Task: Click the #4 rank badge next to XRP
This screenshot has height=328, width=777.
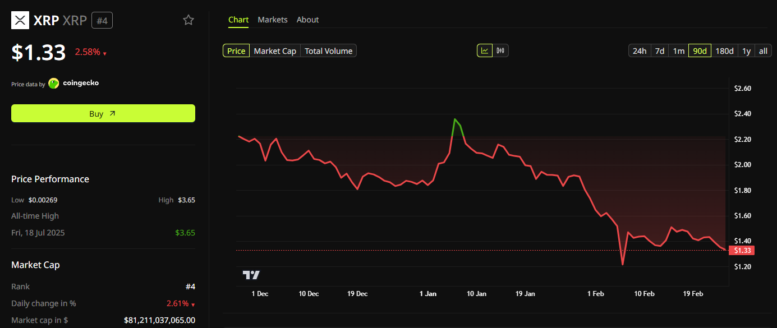Action: (x=101, y=20)
